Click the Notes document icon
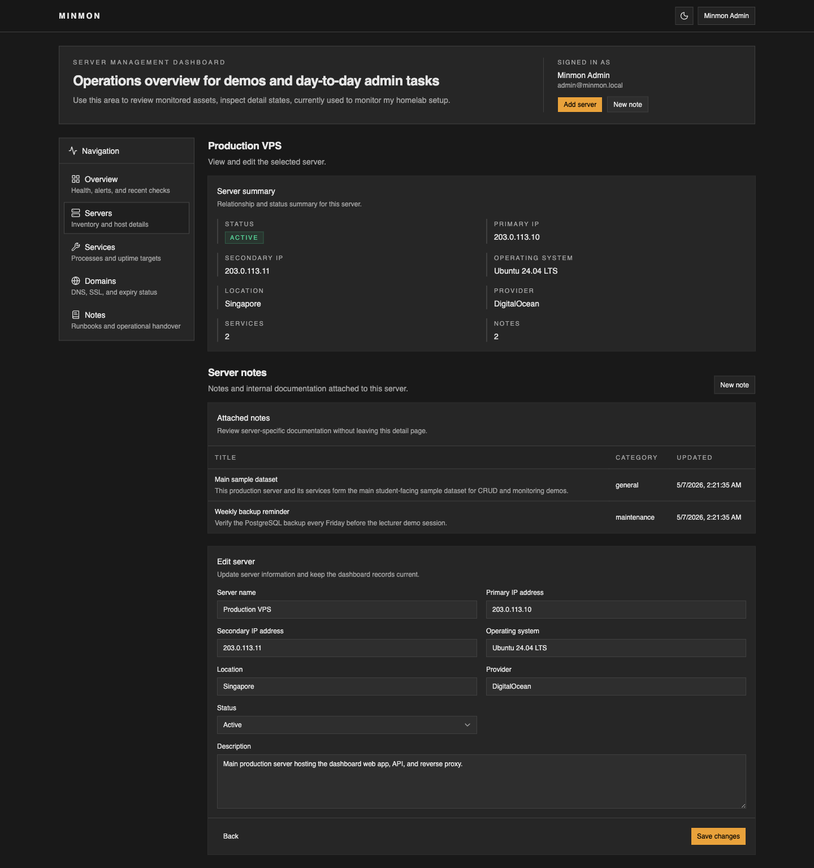Viewport: 814px width, 868px height. pyautogui.click(x=76, y=314)
